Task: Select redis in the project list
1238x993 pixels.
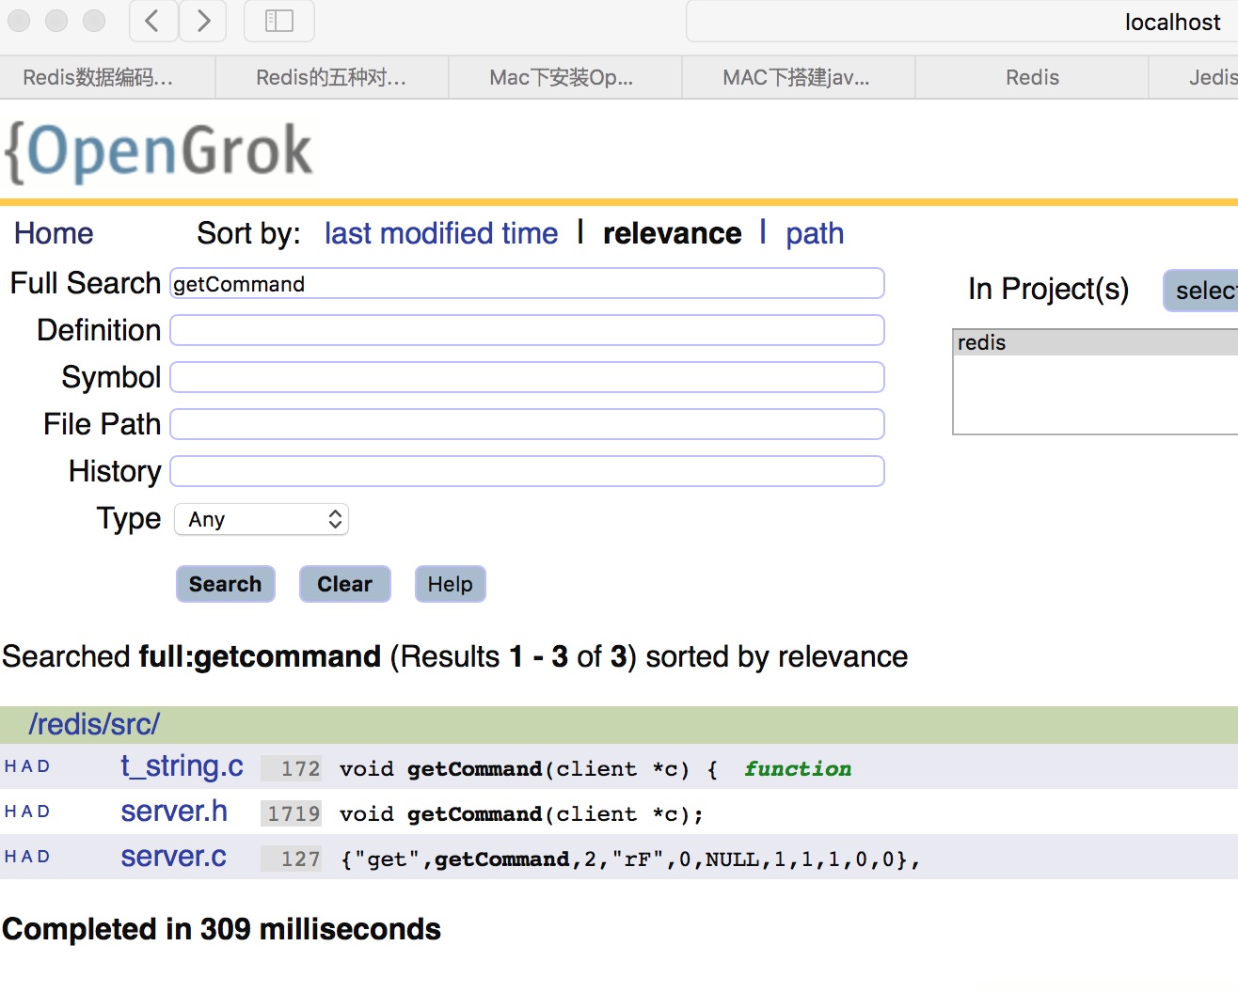Action: click(1096, 342)
